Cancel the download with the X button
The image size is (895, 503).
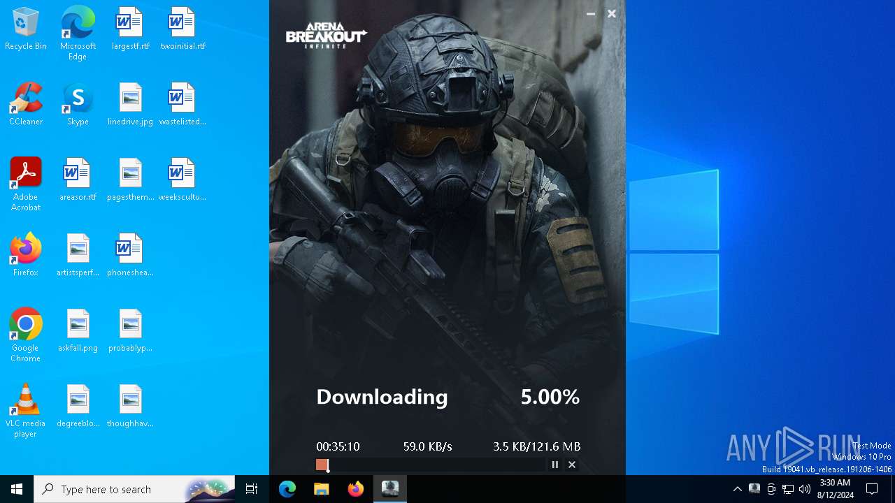pos(572,465)
